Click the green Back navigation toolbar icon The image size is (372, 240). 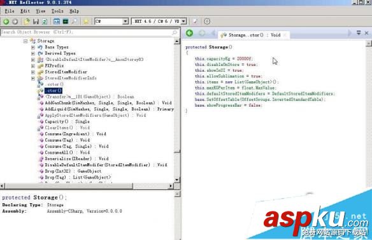[x=6, y=22]
